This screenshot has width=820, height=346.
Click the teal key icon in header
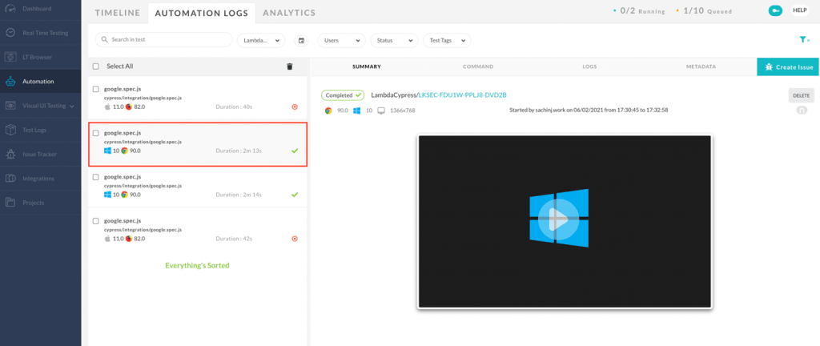click(x=774, y=10)
